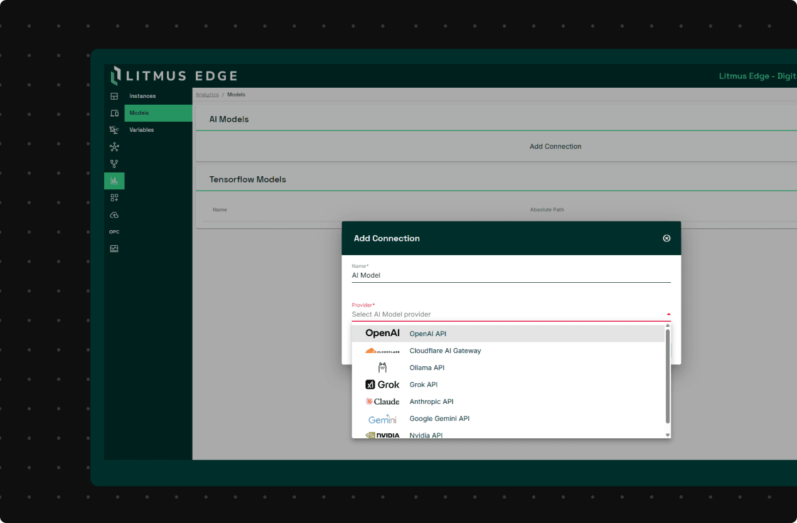The width and height of the screenshot is (797, 523).
Task: Open the system monitor icon in sidebar
Action: tap(114, 248)
